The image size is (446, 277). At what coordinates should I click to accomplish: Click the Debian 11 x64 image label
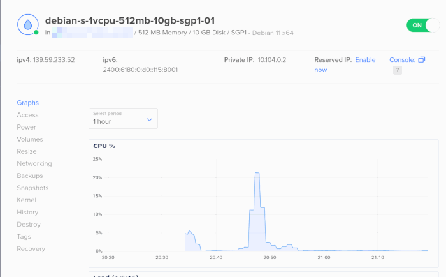click(x=273, y=33)
